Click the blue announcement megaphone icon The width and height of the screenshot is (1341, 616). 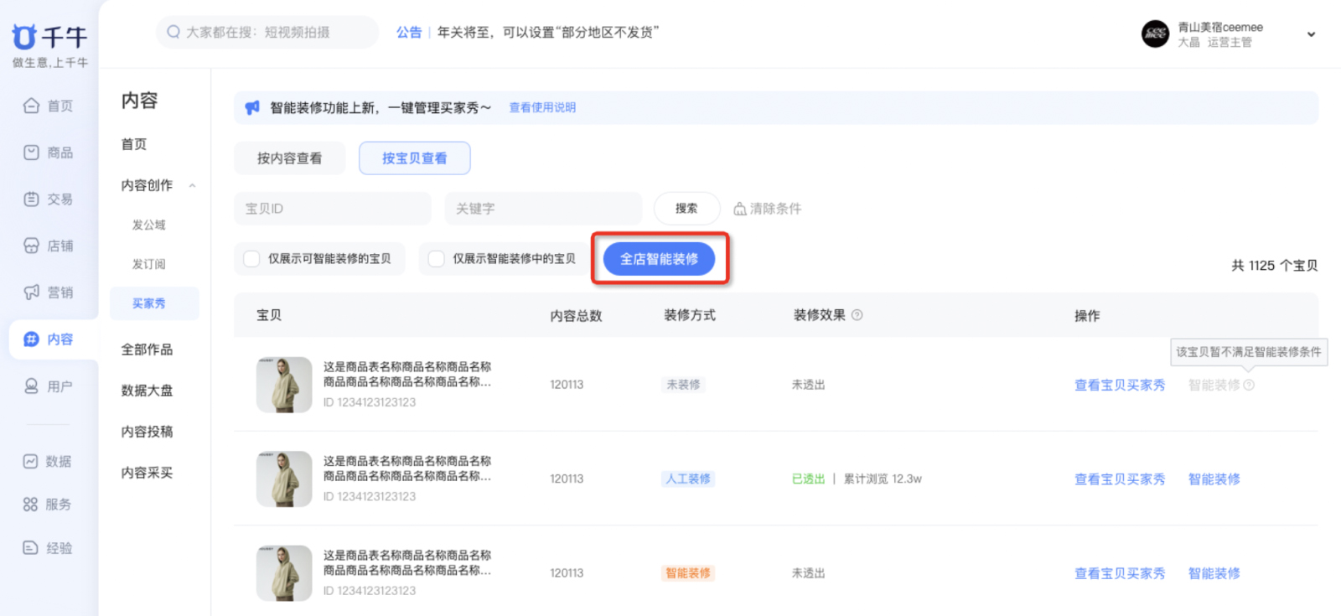click(252, 107)
